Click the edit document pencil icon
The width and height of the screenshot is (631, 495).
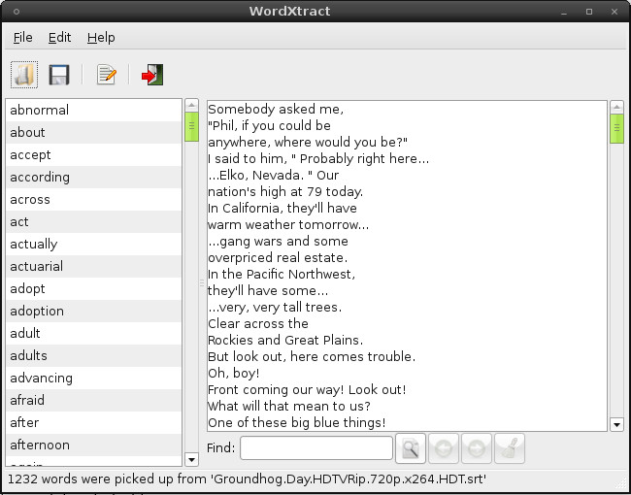click(106, 75)
